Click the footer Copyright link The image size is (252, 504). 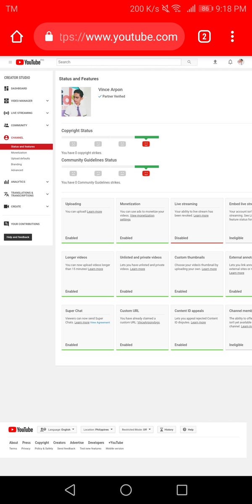coord(42,443)
